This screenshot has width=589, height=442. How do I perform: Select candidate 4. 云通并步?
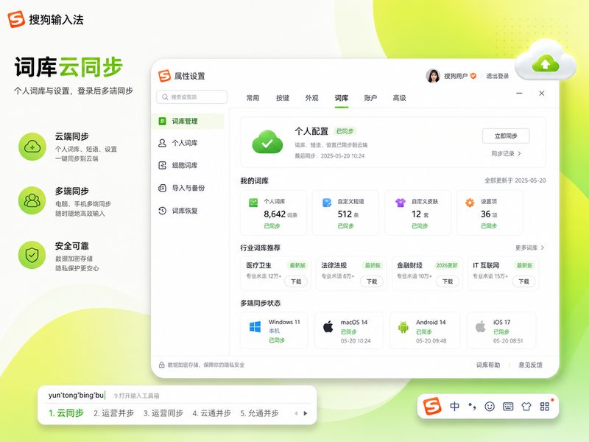tap(211, 413)
